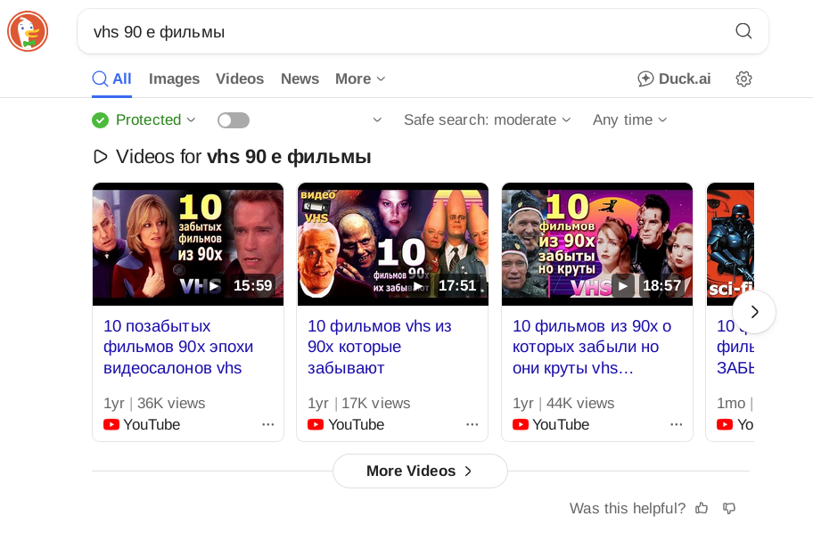Image resolution: width=813 pixels, height=541 pixels.
Task: Open link '10 позабытых фильмов 90х эпохи видеосалонов vhs'
Action: pos(178,347)
